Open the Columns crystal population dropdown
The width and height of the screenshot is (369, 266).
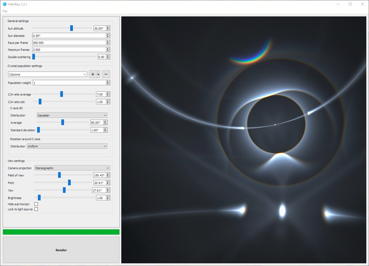tap(48, 75)
